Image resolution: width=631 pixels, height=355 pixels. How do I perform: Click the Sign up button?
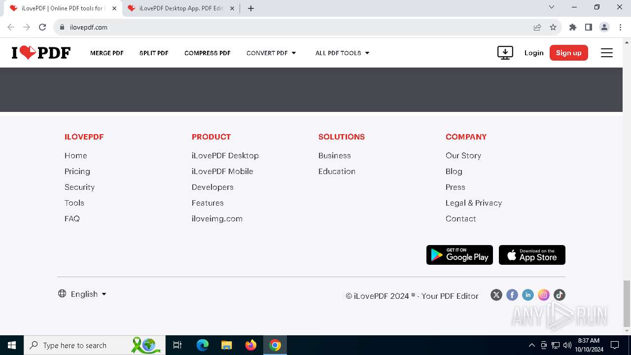click(x=569, y=53)
